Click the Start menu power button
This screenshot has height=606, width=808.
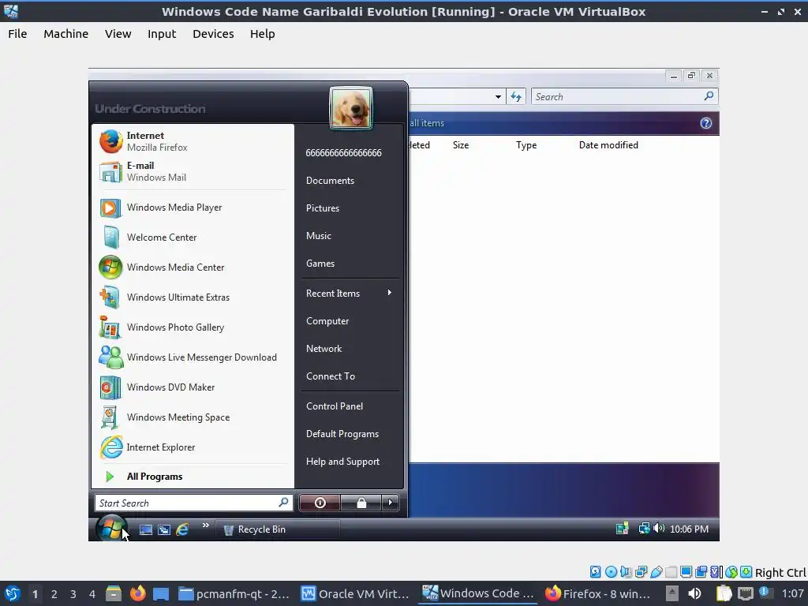pyautogui.click(x=320, y=503)
